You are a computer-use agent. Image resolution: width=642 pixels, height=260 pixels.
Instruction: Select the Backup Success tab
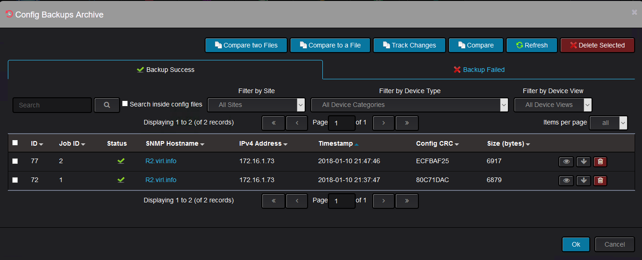(x=165, y=70)
